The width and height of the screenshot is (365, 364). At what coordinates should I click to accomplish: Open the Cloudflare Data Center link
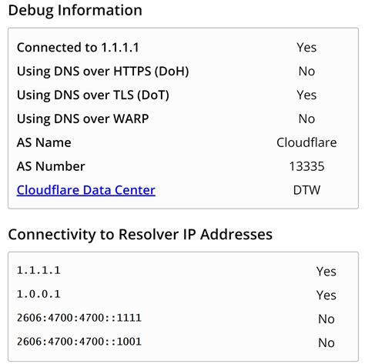pos(86,190)
